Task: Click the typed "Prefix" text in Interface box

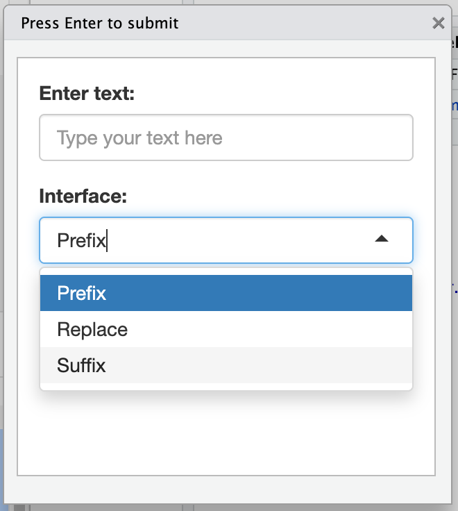Action: [81, 240]
